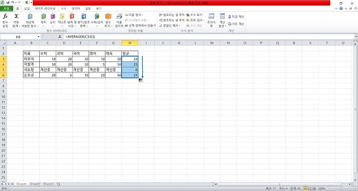This screenshot has height=191, width=358.
Task: Switch to the Data (데이터) tab
Action: coord(76,8)
